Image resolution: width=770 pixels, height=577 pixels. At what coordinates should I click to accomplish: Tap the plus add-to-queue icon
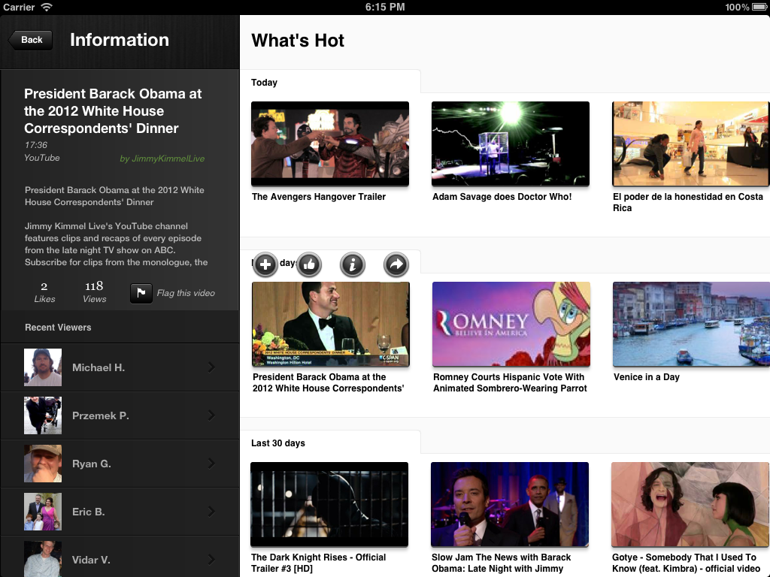coord(265,264)
